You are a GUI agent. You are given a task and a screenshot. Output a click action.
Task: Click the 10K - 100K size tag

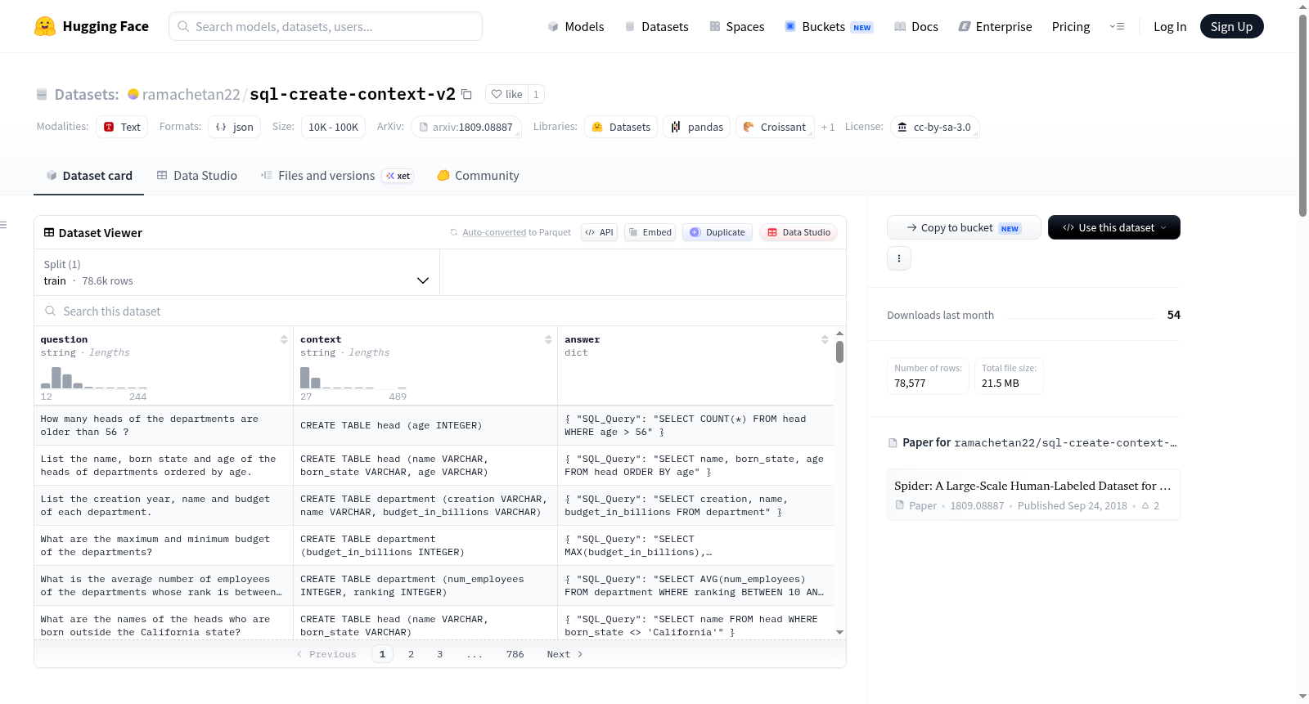click(x=333, y=127)
